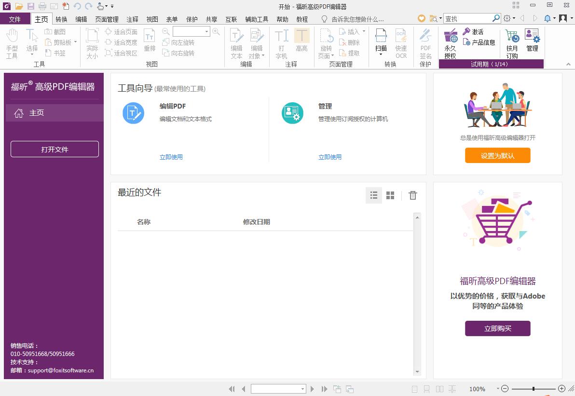The image size is (575, 396).
Task: Expand the 剪贴板 clipboard dropdown
Action: (x=76, y=42)
